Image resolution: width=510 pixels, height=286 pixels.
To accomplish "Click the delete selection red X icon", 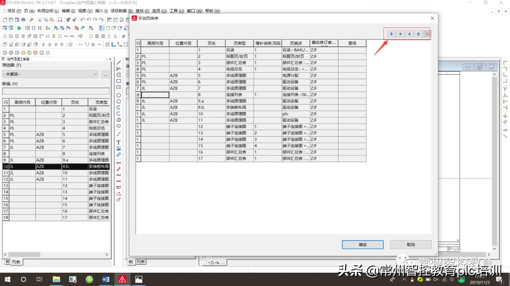I will (x=60, y=20).
